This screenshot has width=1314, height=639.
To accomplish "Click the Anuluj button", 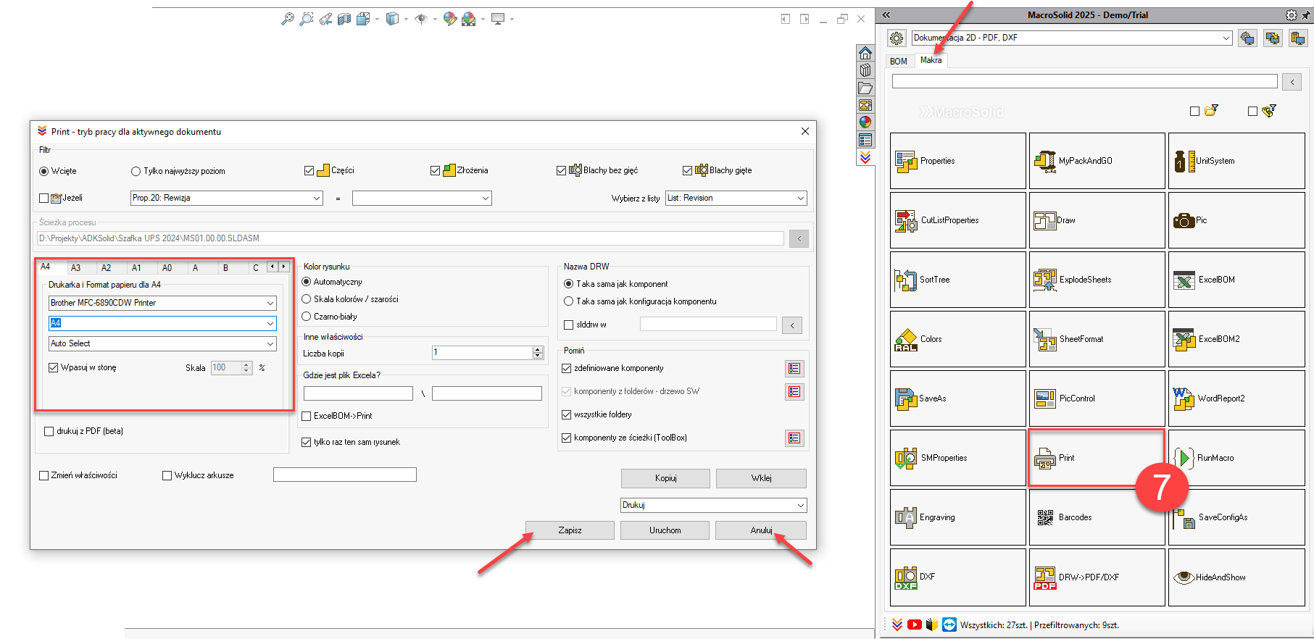I will tap(761, 530).
